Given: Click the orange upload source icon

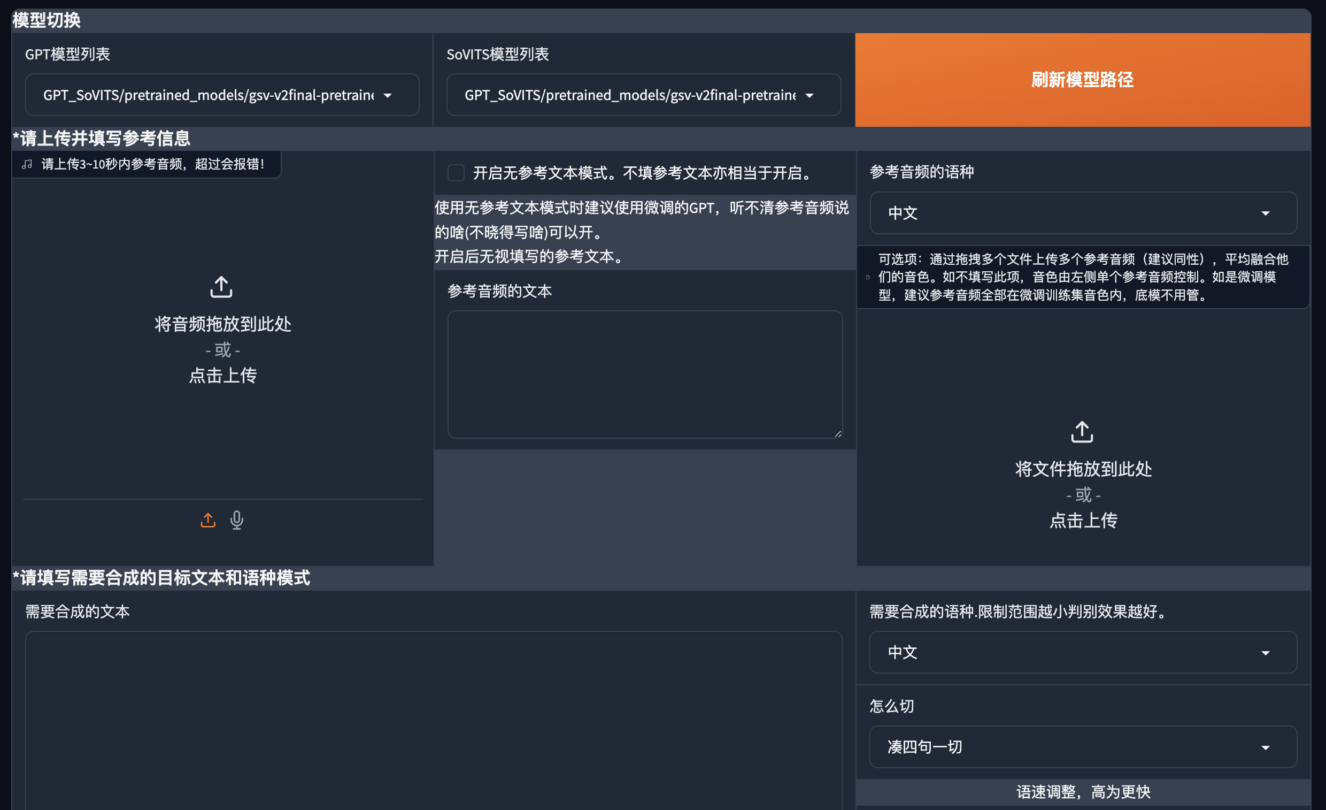Looking at the screenshot, I should pyautogui.click(x=208, y=520).
